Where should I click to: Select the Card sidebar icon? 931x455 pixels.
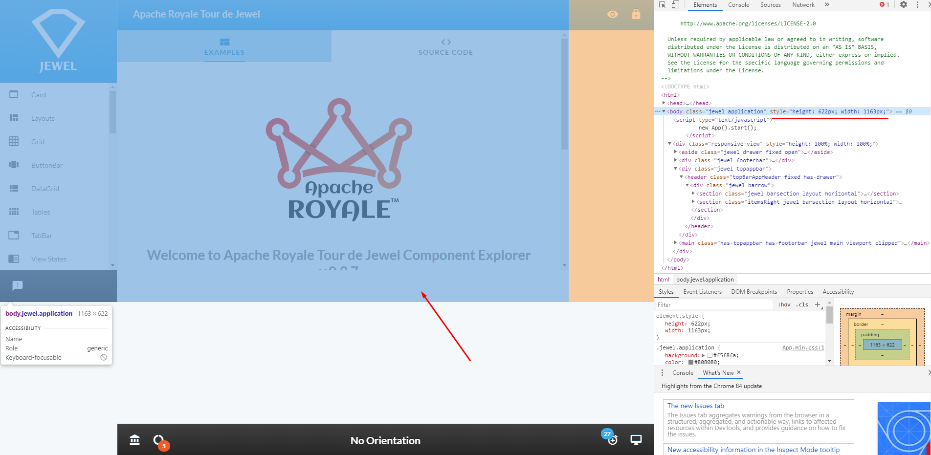(x=14, y=94)
